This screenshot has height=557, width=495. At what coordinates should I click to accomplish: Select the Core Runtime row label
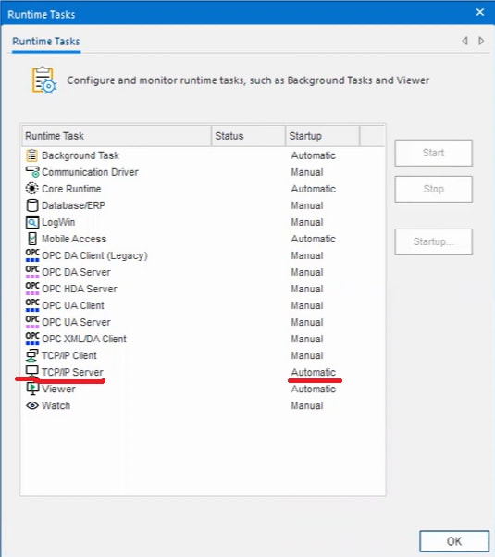(x=71, y=189)
